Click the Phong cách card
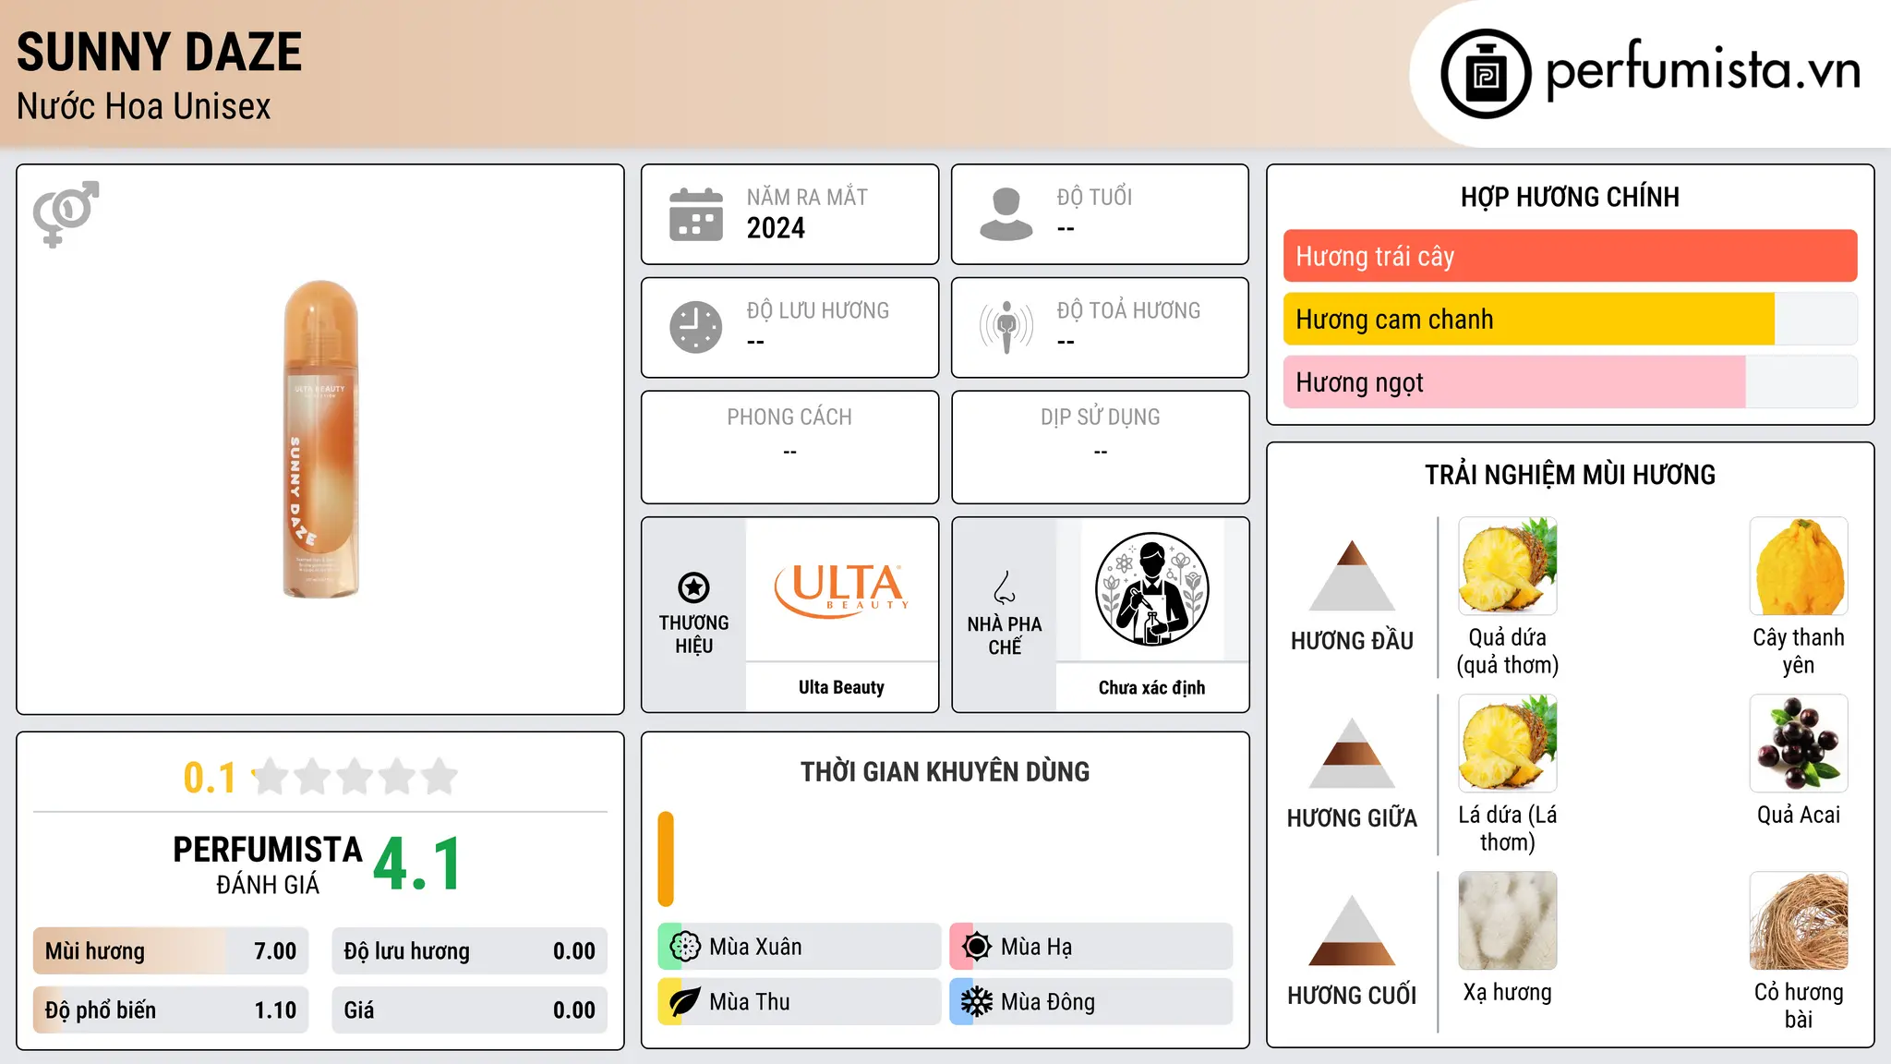Viewport: 1891px width, 1064px height. pos(789,447)
